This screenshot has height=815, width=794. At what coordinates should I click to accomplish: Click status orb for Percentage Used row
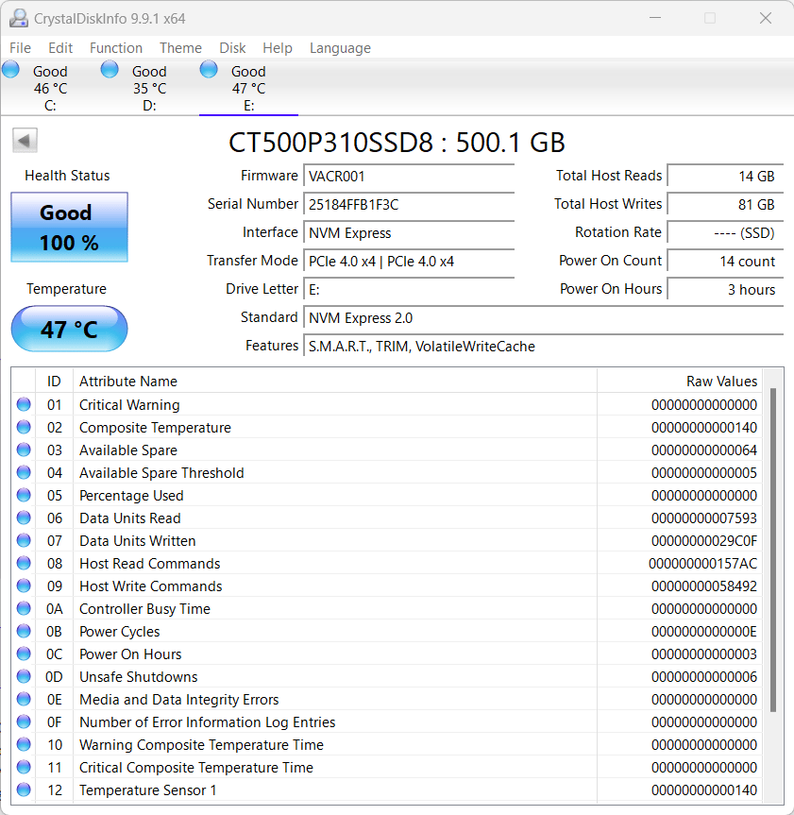pos(24,495)
